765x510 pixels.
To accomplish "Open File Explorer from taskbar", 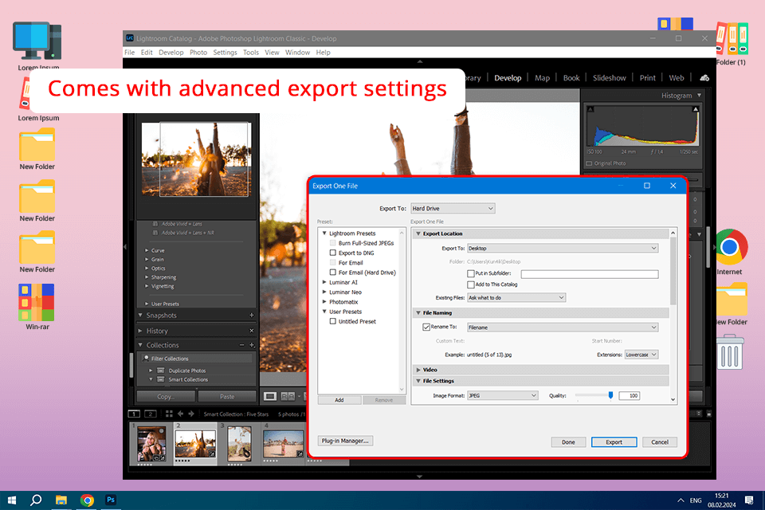I will click(61, 500).
